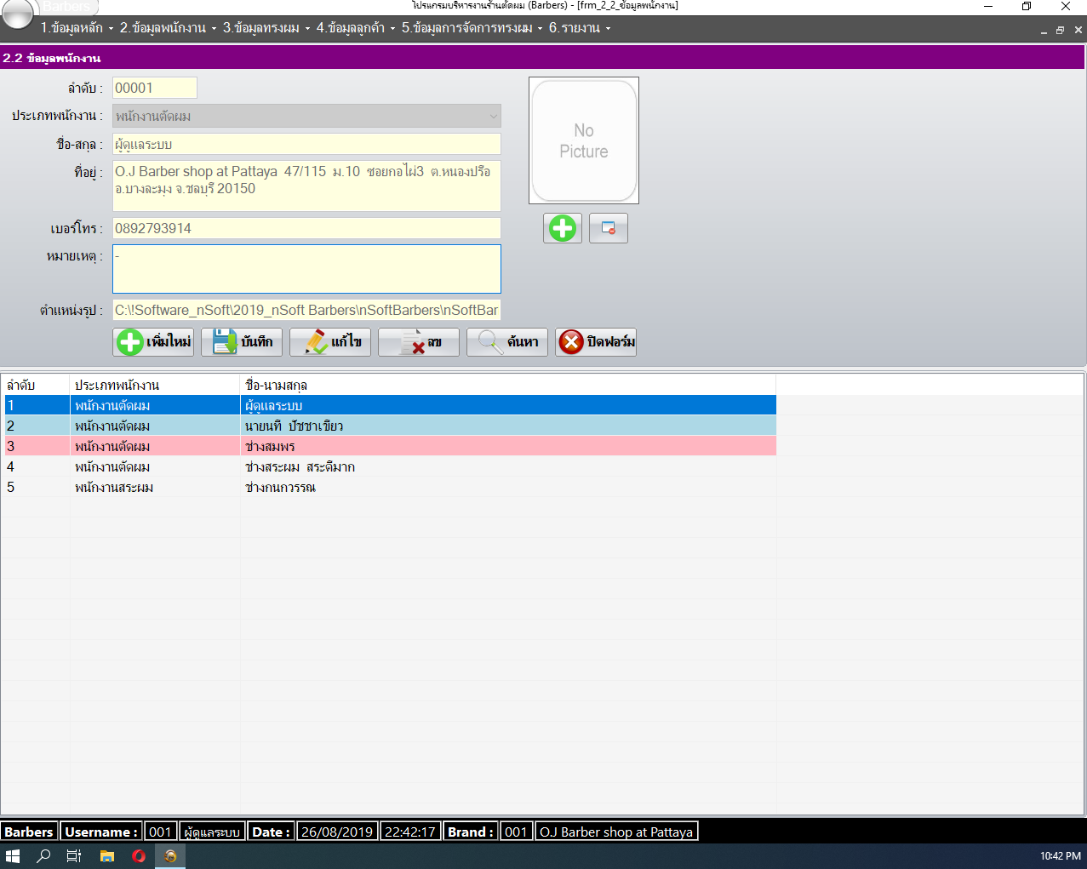
Task: Expand the 6.รายงาน menu
Action: point(579,28)
